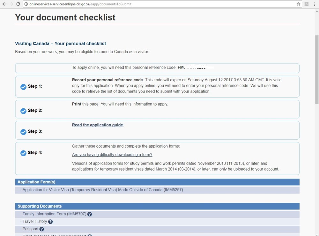Select Application for Visitor Visa (IMM5257) row
This screenshot has height=236, width=319.
(x=103, y=190)
